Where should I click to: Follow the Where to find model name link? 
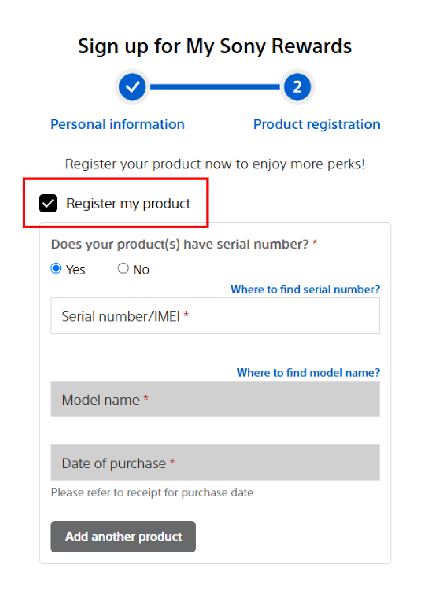(x=308, y=372)
